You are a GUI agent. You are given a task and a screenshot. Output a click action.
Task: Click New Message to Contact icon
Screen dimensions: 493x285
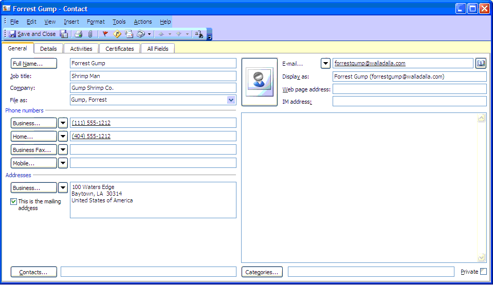point(129,34)
